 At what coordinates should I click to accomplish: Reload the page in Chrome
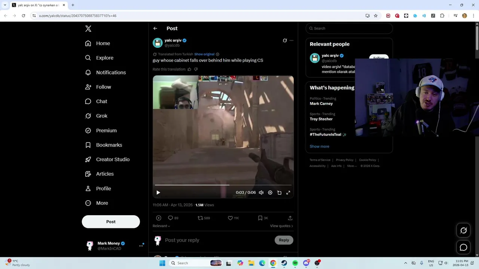pyautogui.click(x=23, y=16)
